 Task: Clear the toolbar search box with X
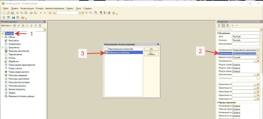click(x=82, y=13)
